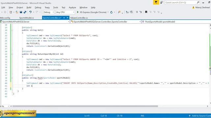Click the Decrease indent toolbar icon

coord(136,12)
